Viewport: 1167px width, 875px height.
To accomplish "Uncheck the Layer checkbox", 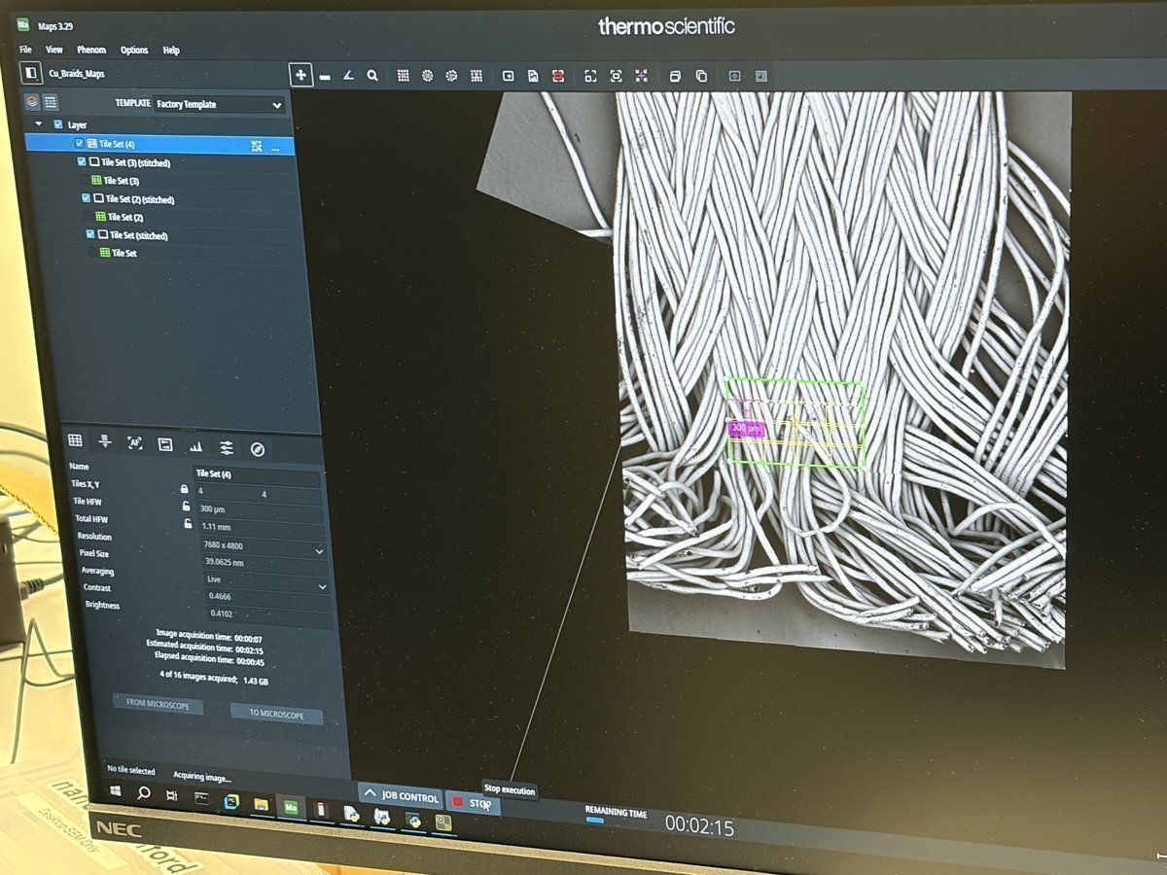I will click(58, 124).
